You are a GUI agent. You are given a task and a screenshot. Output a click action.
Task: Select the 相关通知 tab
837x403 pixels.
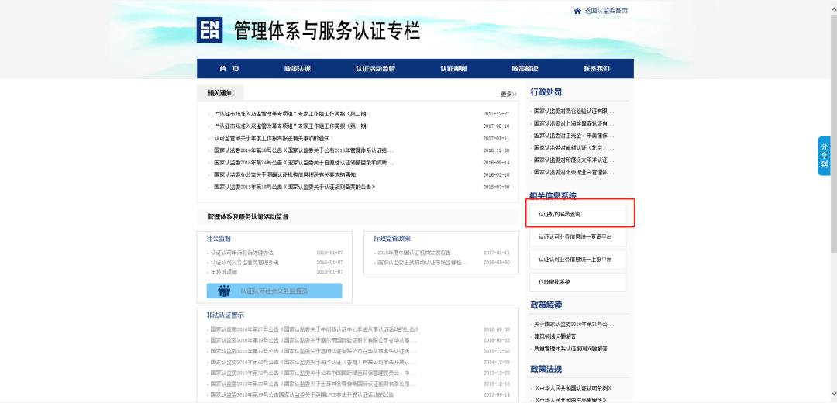pos(220,93)
